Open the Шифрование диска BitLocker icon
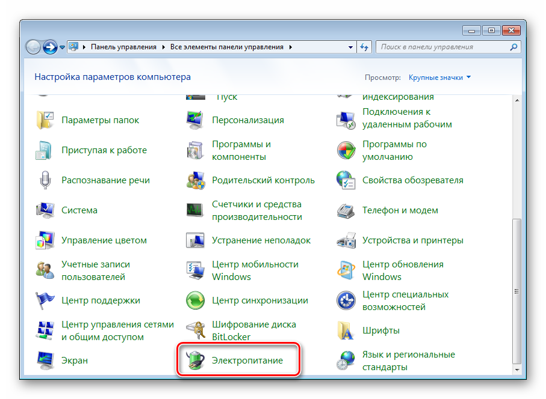Screen dimensions: 546x399 [196, 330]
